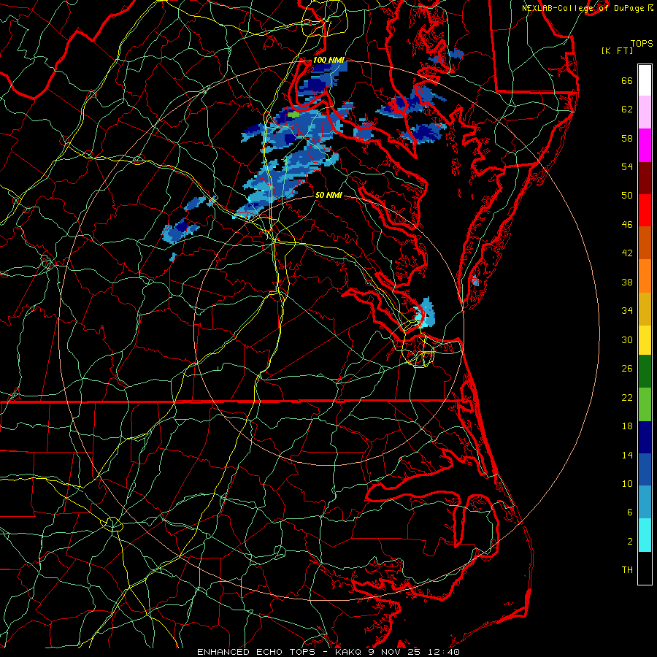
Task: Click the 54 legend value
Action: (x=627, y=166)
